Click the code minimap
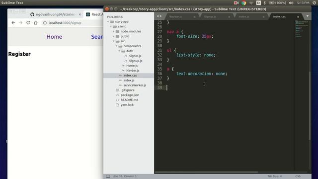The width and height of the screenshot is (318, 179). 302,29
